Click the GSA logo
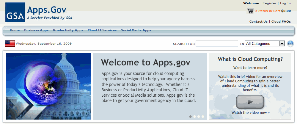297x124 pixels. [x=15, y=12]
